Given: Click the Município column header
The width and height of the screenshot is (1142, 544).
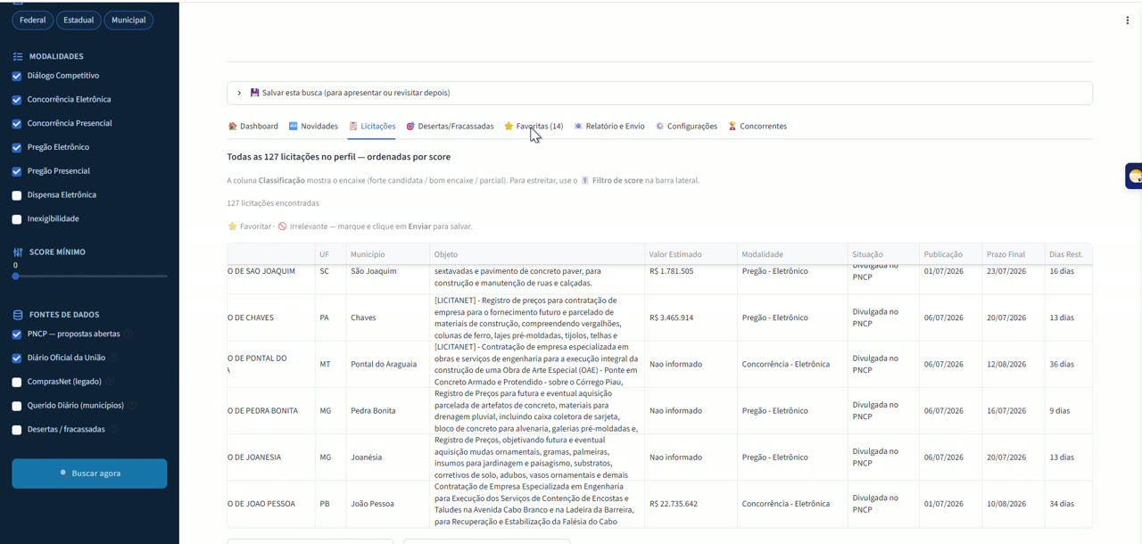Looking at the screenshot, I should pos(388,254).
